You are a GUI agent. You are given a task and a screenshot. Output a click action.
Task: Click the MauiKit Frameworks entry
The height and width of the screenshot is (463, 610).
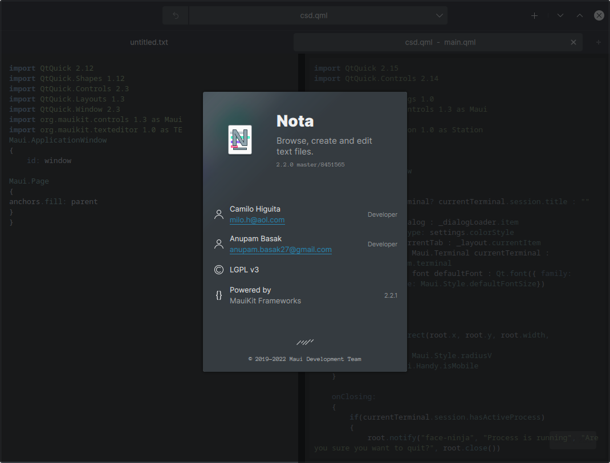point(265,300)
